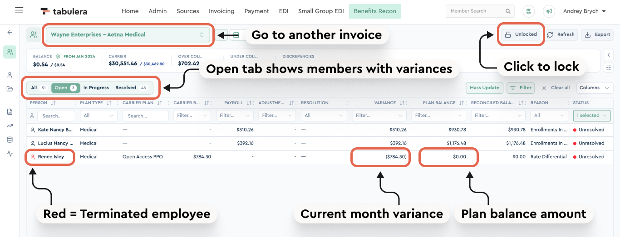The image size is (620, 237).
Task: Switch to In Progress tab
Action: pyautogui.click(x=96, y=88)
